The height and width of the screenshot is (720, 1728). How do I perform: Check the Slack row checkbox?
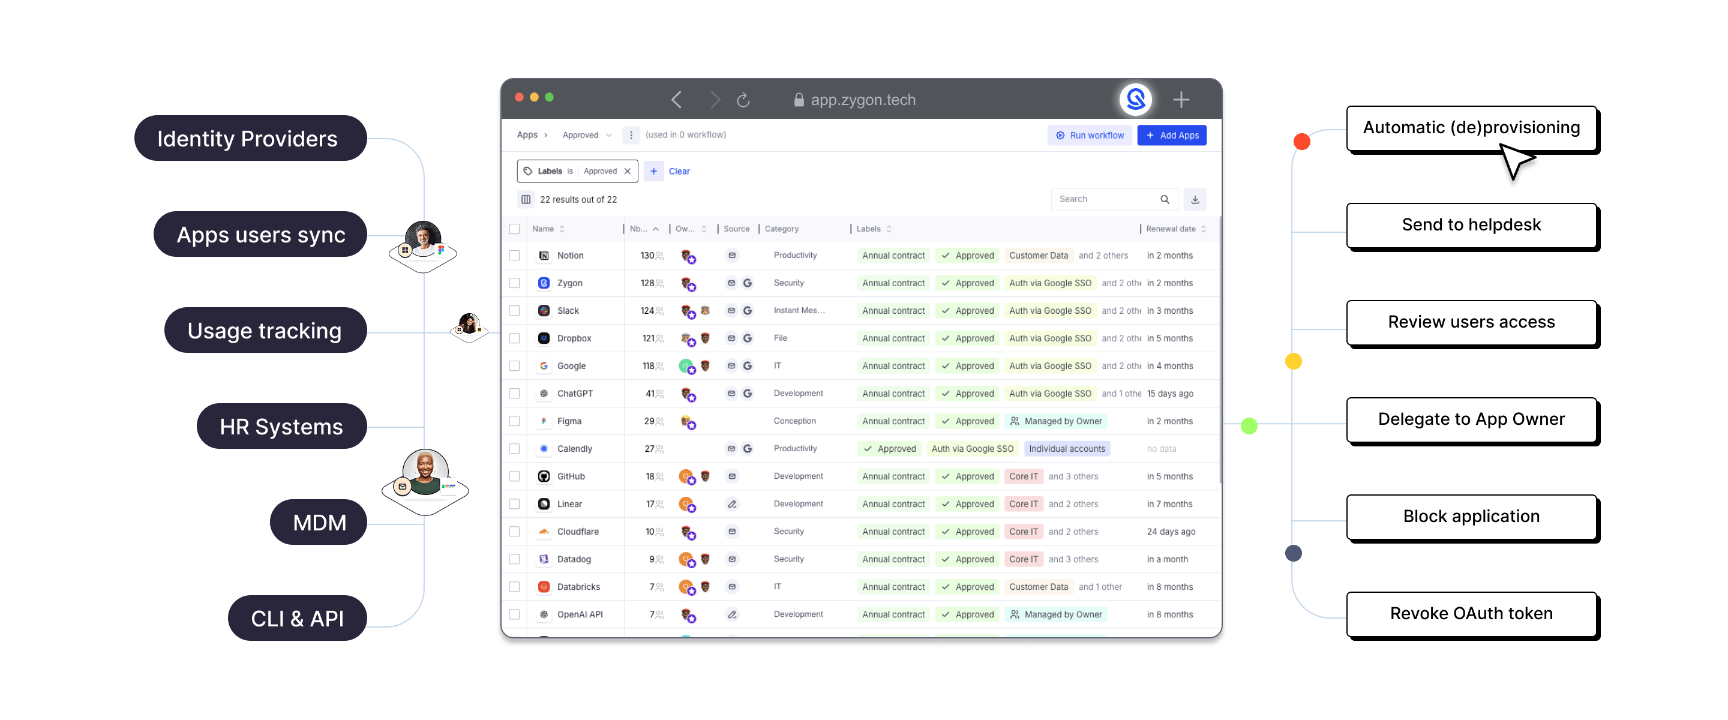(x=515, y=311)
